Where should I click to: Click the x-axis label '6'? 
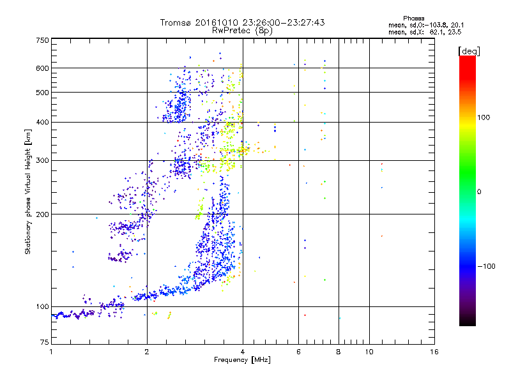click(298, 352)
